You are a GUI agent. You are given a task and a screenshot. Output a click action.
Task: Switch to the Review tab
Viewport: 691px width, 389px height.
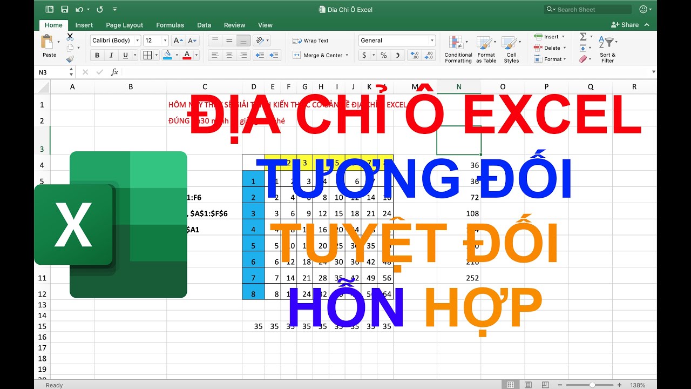click(234, 25)
